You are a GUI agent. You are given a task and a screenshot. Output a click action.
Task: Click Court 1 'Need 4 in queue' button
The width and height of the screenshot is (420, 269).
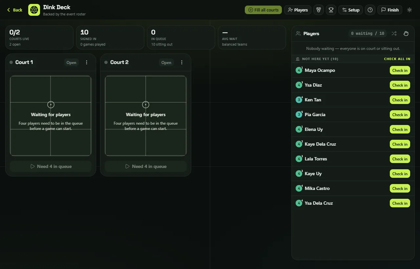(51, 166)
